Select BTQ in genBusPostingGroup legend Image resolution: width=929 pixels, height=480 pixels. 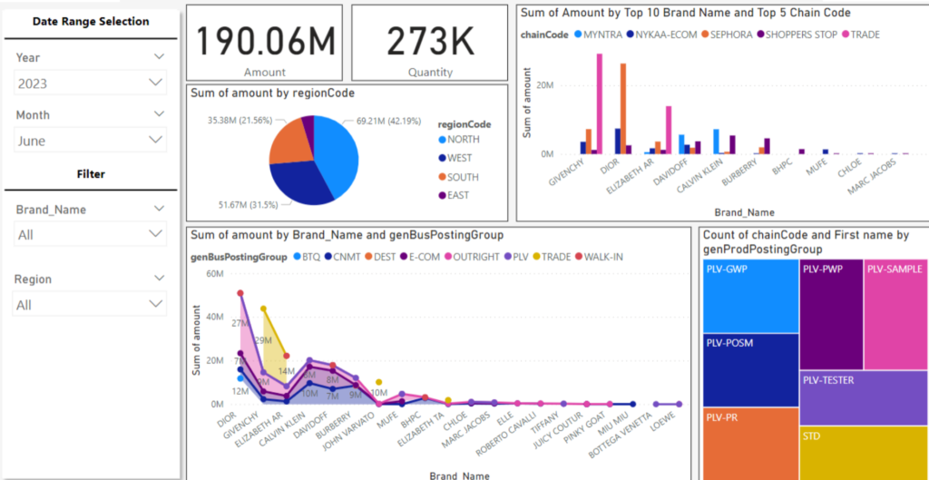pyautogui.click(x=307, y=257)
